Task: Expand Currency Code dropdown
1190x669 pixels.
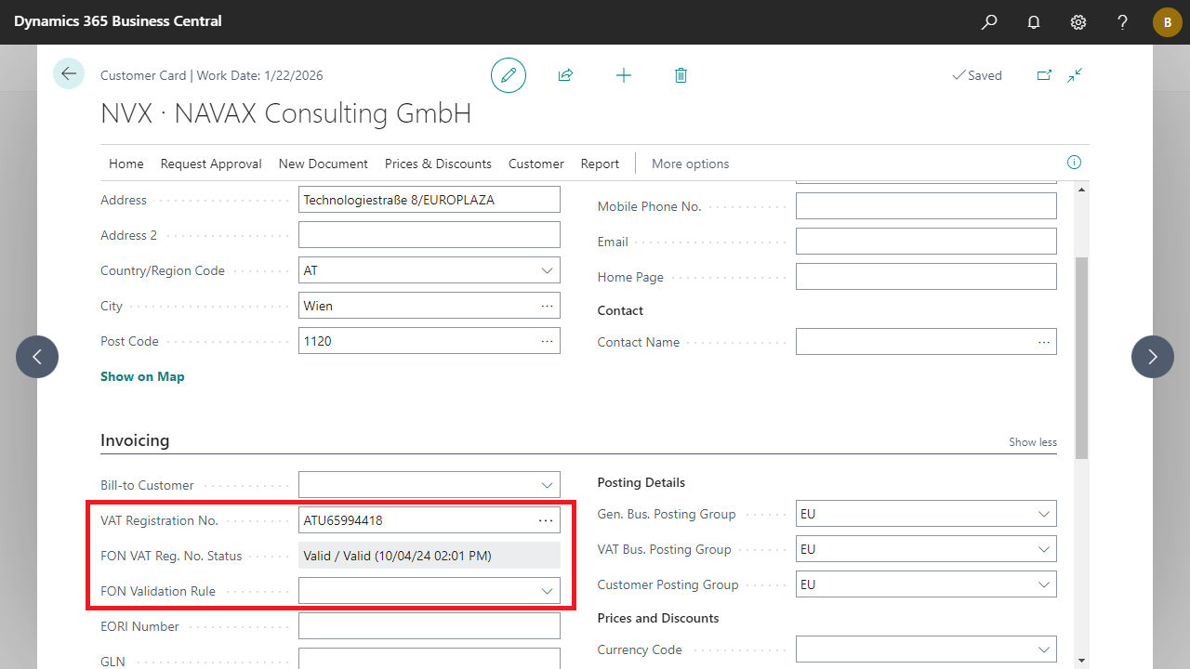Action: click(x=1043, y=649)
